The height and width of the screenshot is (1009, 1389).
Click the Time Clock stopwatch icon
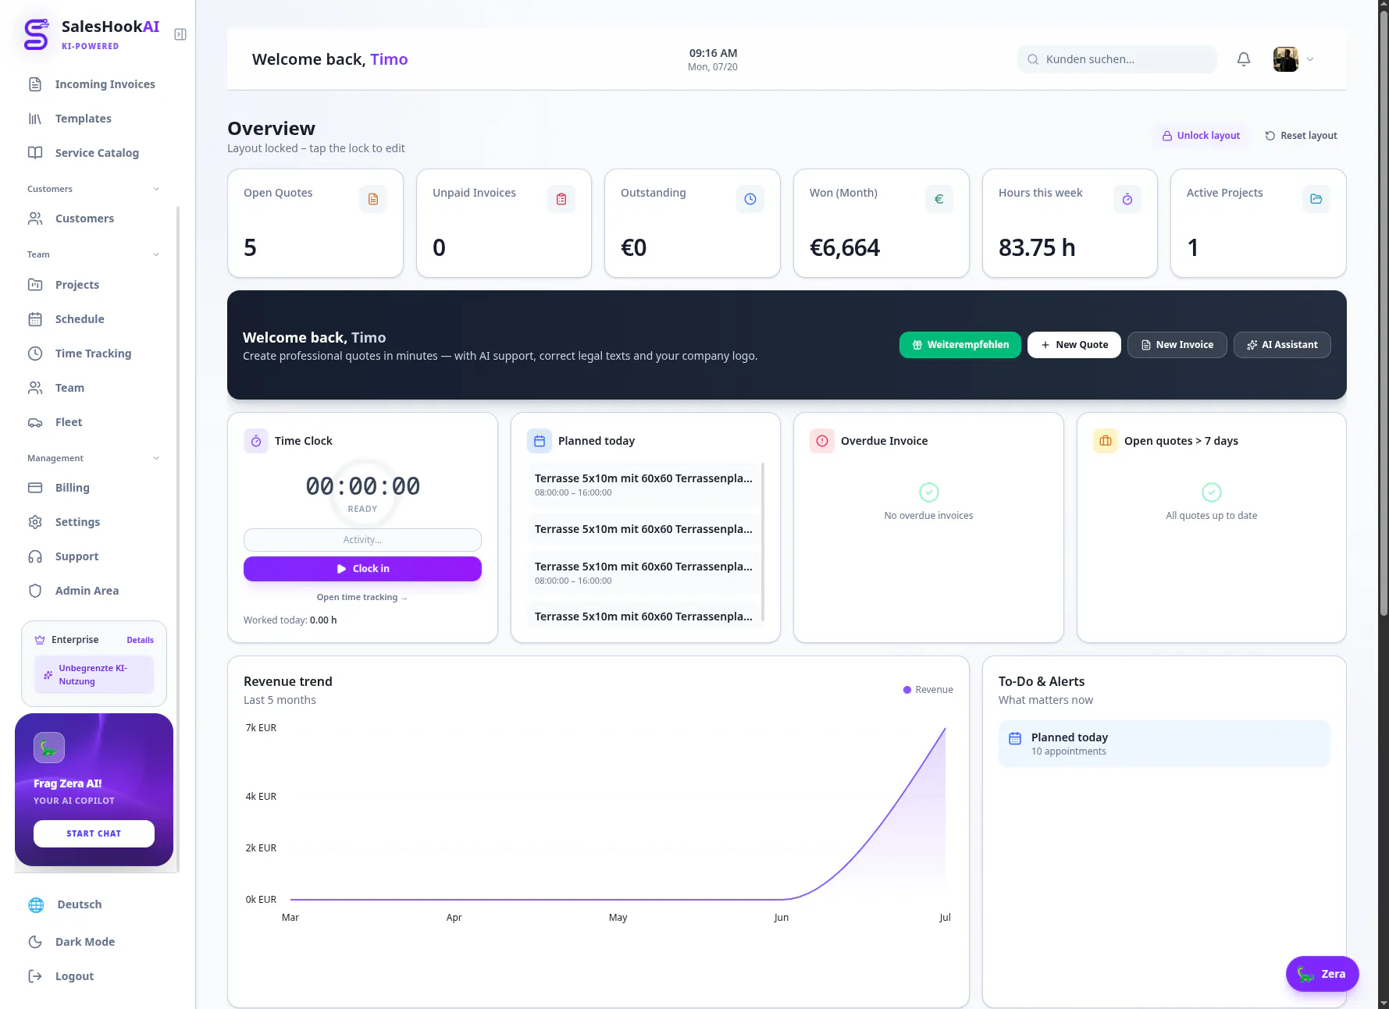point(256,441)
